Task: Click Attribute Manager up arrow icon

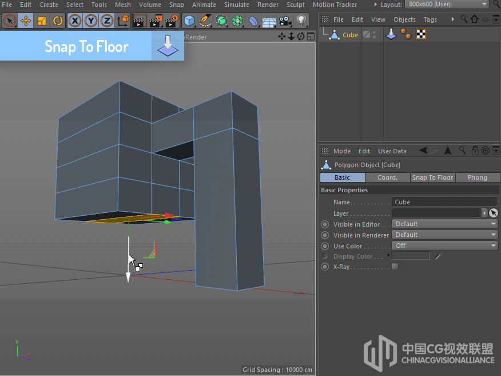Action: tap(448, 151)
